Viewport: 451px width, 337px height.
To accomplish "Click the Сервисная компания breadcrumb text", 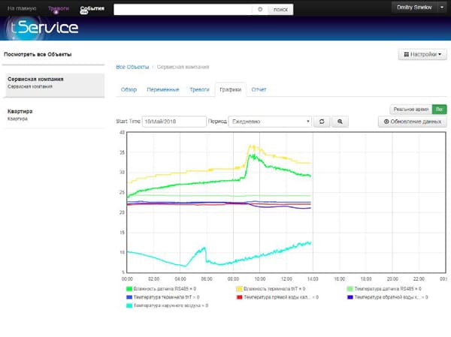I will tap(183, 67).
